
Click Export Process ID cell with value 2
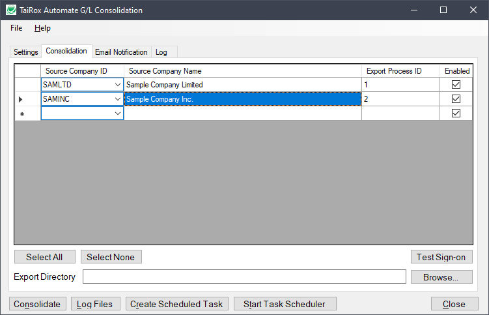tap(400, 99)
